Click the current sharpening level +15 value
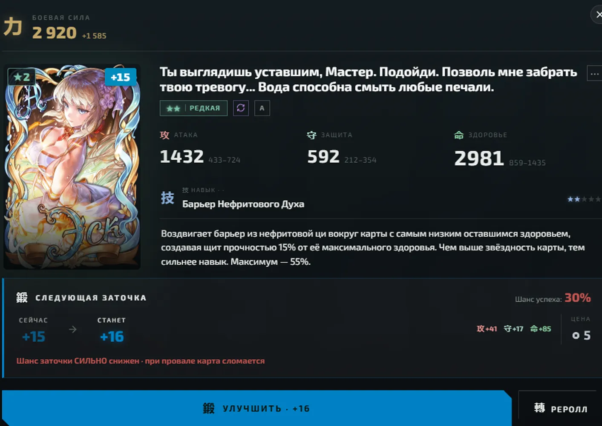Screen dimensions: 602x426 (x=34, y=337)
